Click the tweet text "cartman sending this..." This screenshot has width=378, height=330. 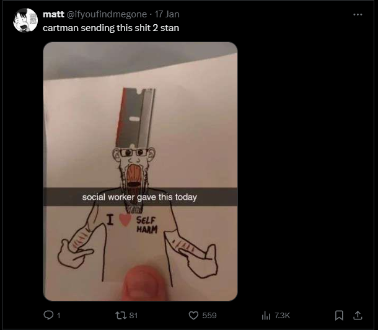tap(111, 28)
